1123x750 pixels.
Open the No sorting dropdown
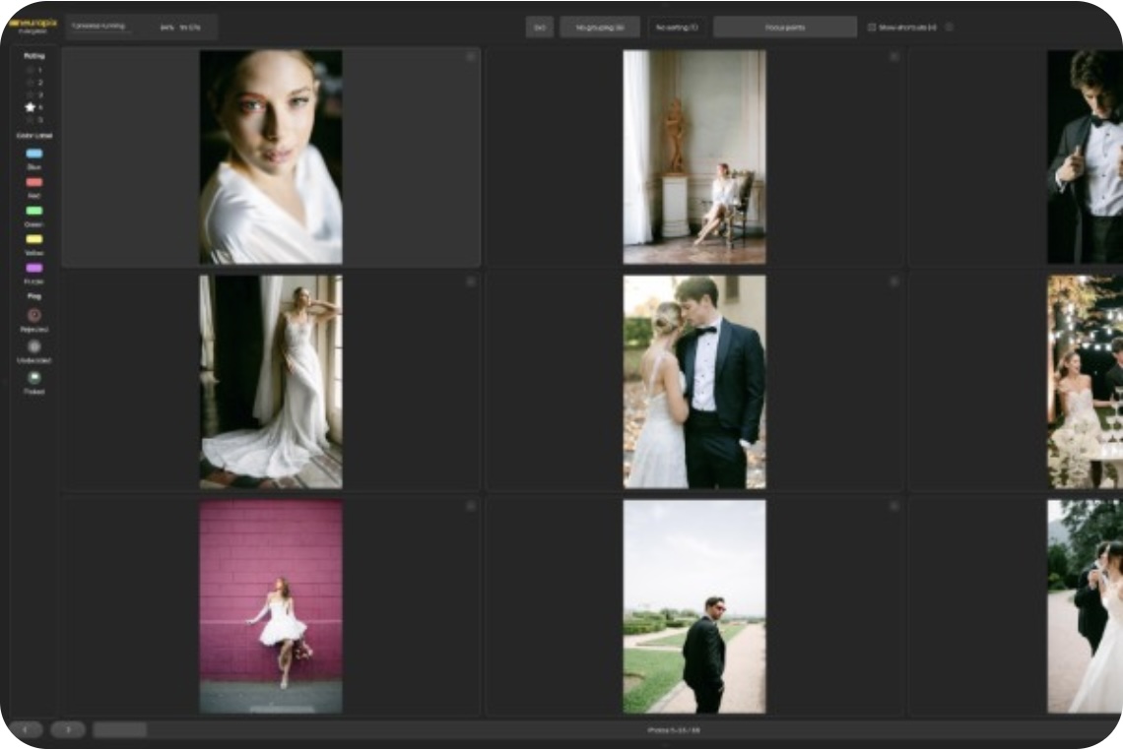677,28
